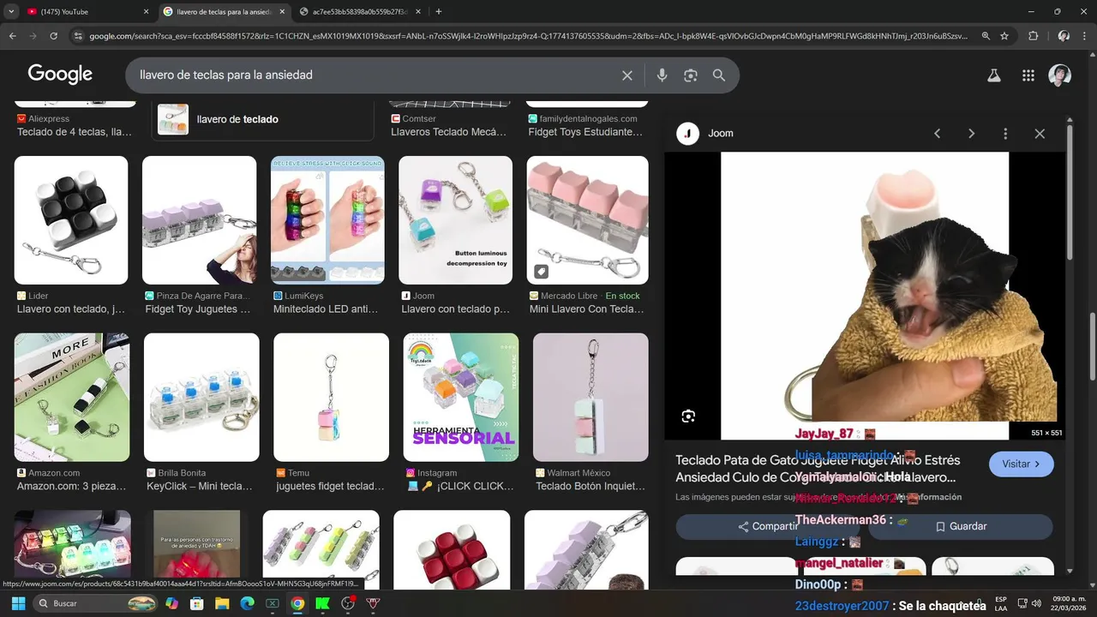Open the Temu fidget keychain image

click(x=331, y=398)
